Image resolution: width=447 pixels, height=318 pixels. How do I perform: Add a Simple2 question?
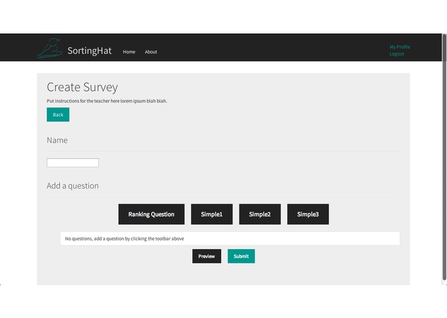(260, 214)
